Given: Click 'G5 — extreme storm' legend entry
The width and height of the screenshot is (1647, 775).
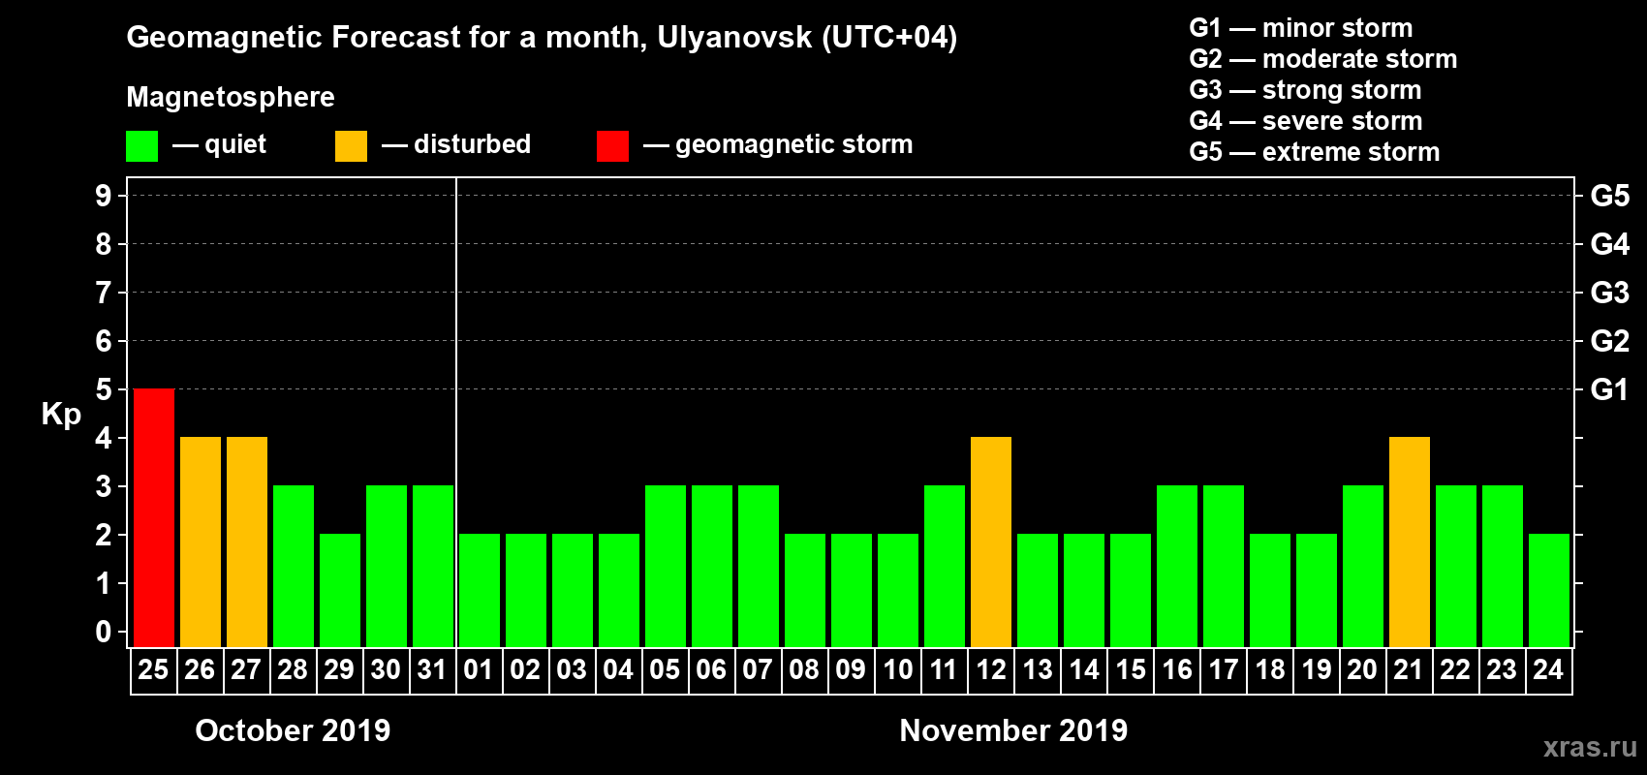Looking at the screenshot, I should 1315,152.
